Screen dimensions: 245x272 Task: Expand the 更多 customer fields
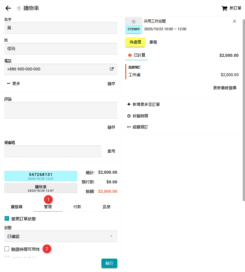(x=13, y=84)
